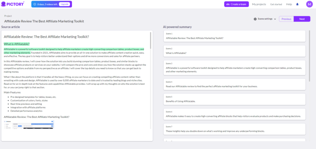Image resolution: width=316 pixels, height=149 pixels.
Task: Click paragraph starting 'What I like about'
Action: coord(75,82)
